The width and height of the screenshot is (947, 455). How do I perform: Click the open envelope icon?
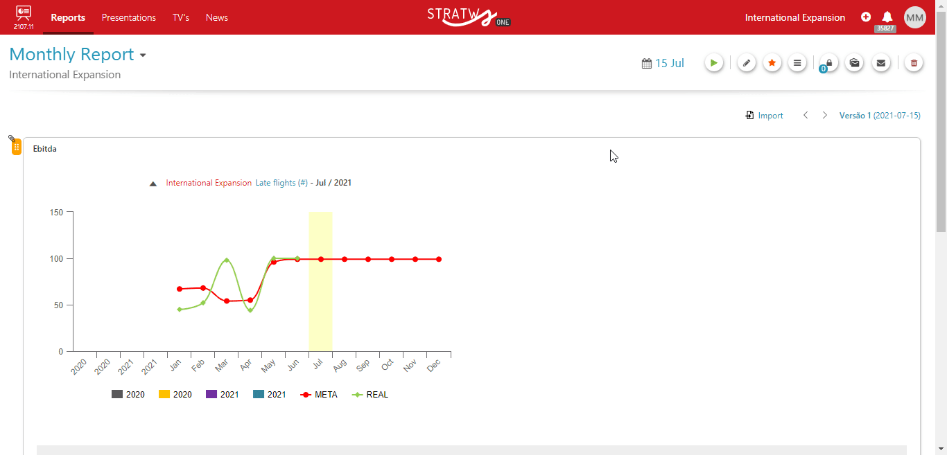(855, 63)
